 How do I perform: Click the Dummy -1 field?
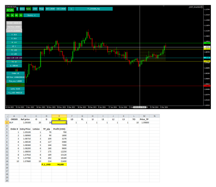[31, 15]
